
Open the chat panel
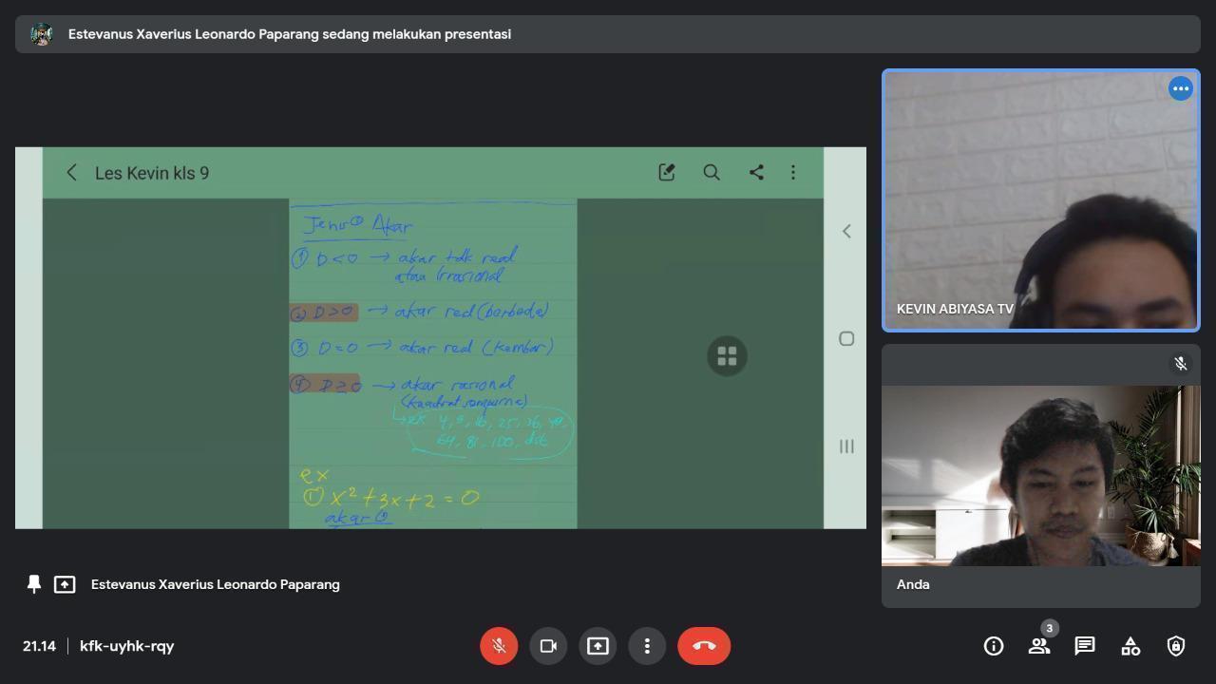[1085, 646]
